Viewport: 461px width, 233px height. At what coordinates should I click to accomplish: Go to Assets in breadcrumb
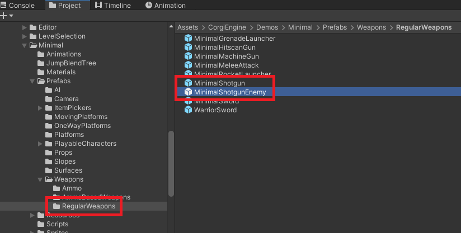[x=187, y=27]
